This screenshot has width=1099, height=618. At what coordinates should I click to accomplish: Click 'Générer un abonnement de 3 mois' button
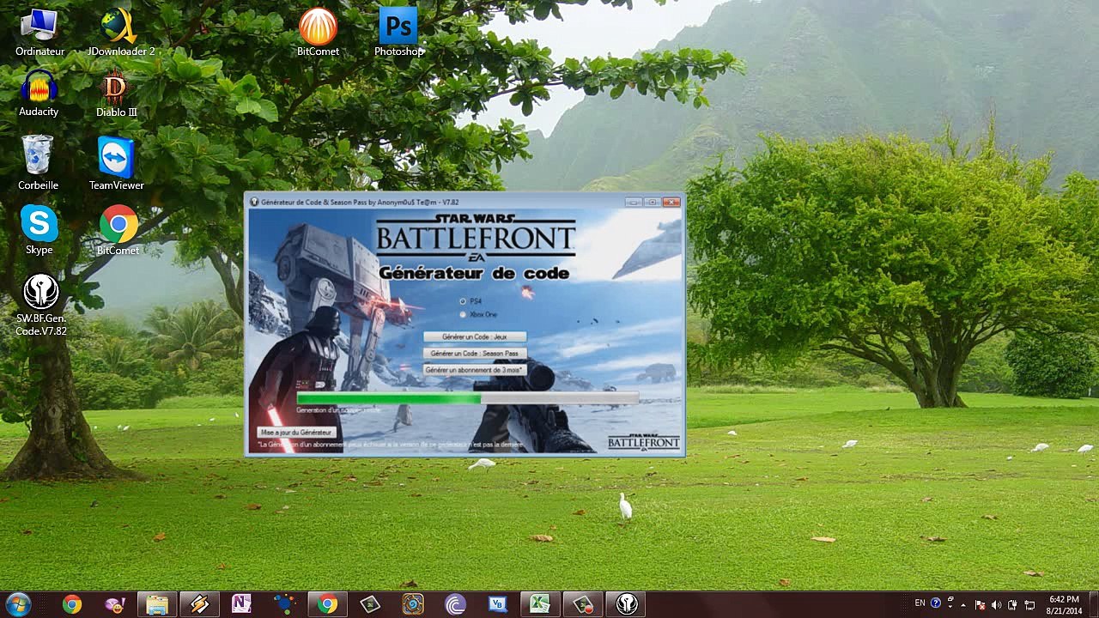click(x=475, y=370)
